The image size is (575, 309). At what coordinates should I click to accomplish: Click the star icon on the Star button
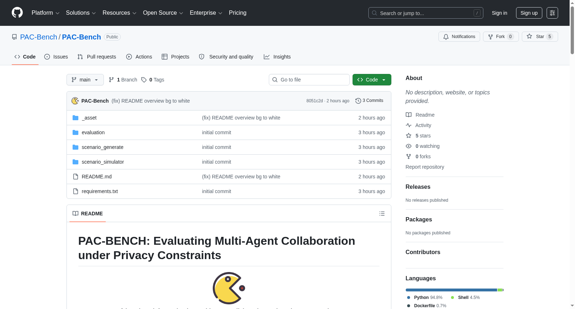click(529, 36)
